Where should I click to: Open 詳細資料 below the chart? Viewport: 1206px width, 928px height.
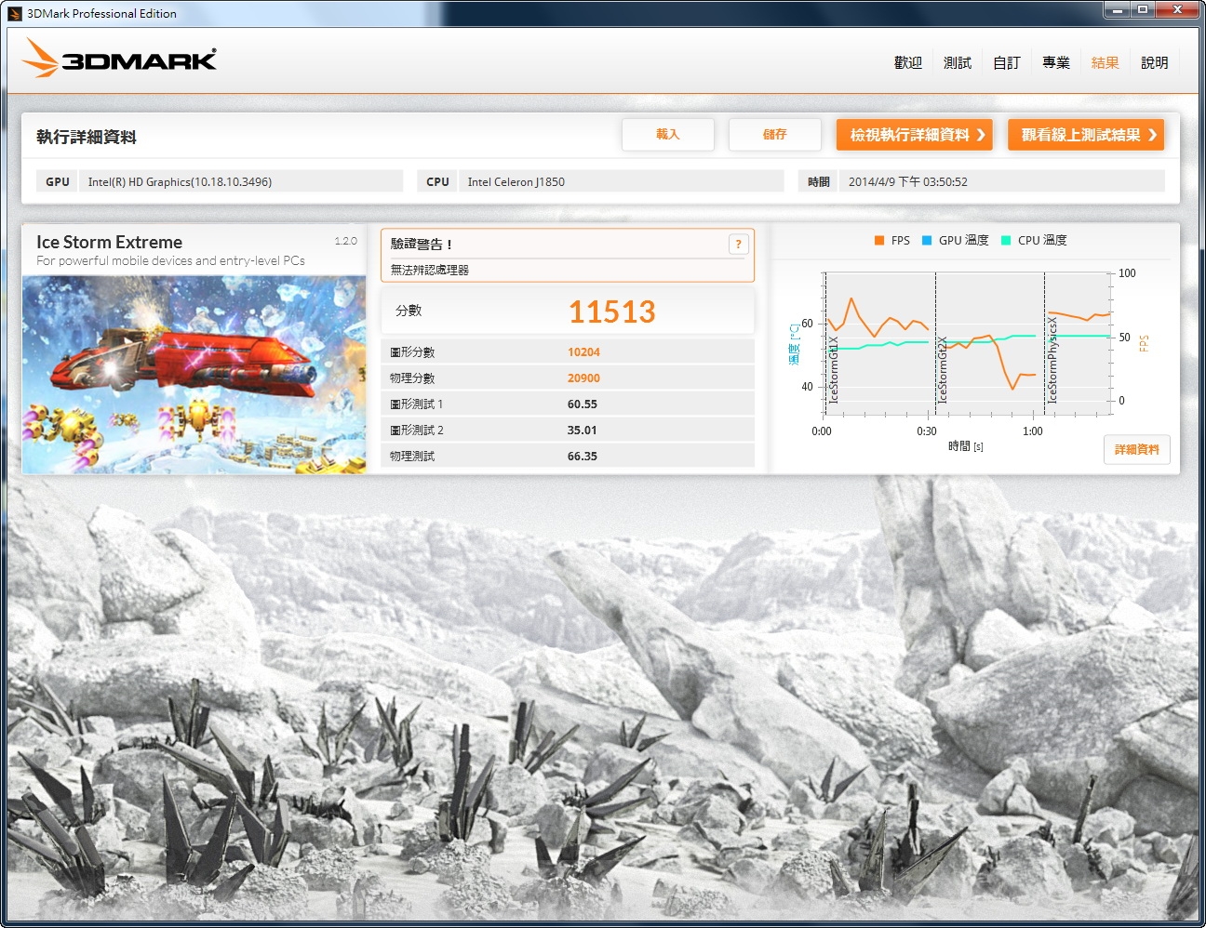[x=1136, y=449]
